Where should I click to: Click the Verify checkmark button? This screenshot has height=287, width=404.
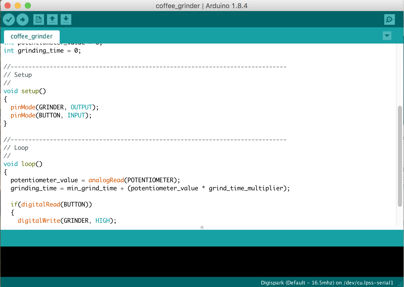click(9, 19)
